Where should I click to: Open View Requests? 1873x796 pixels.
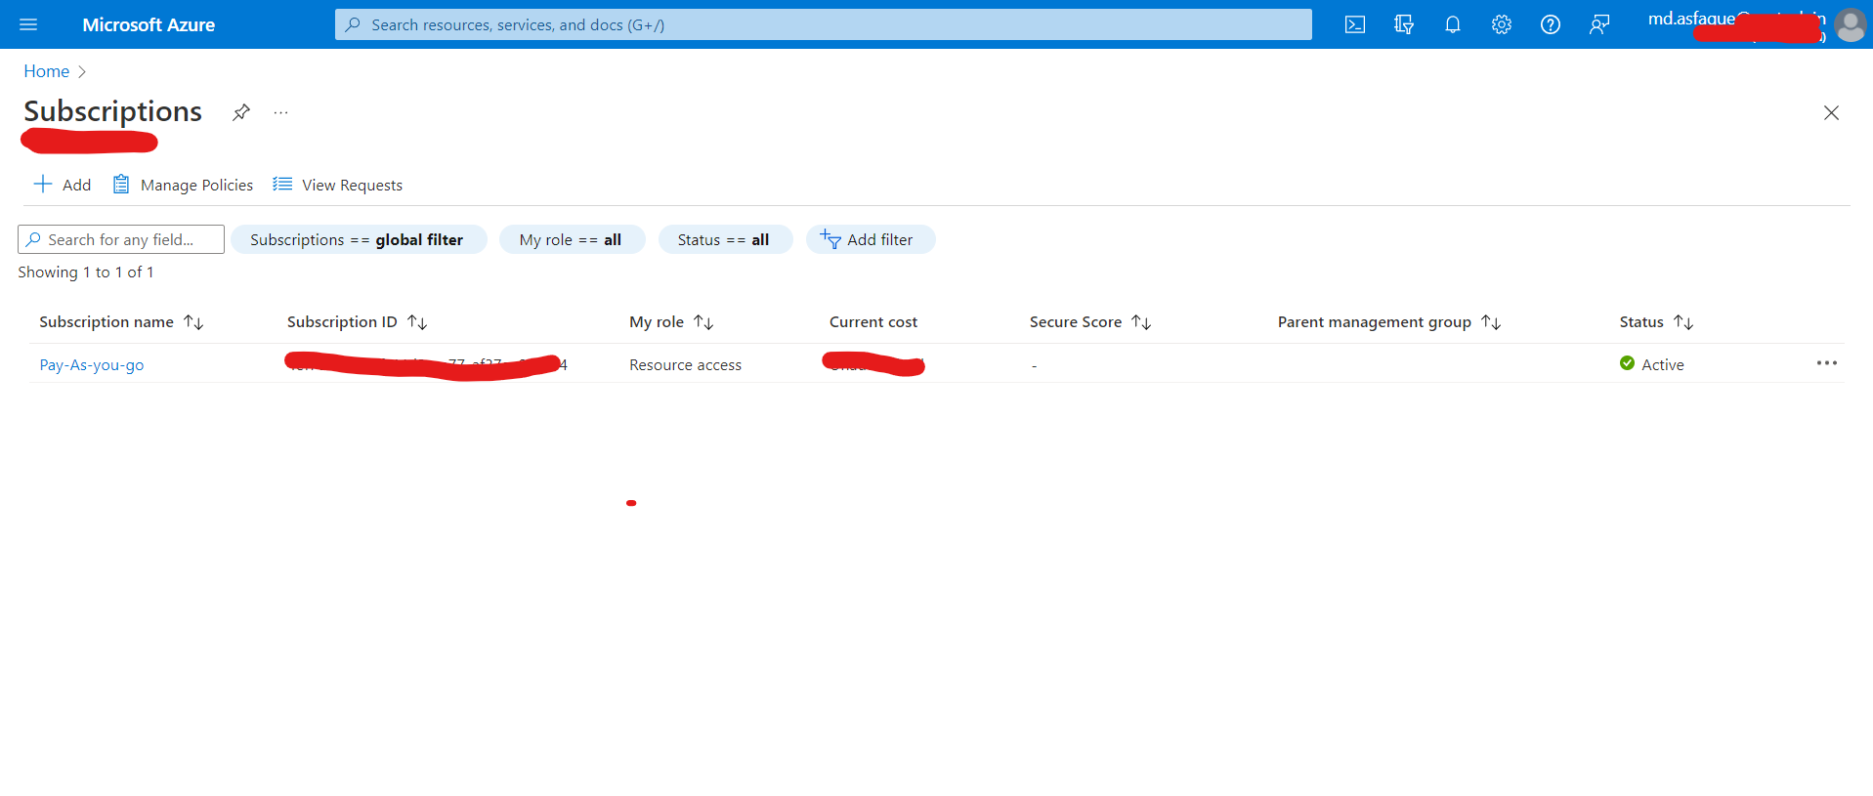point(338,185)
